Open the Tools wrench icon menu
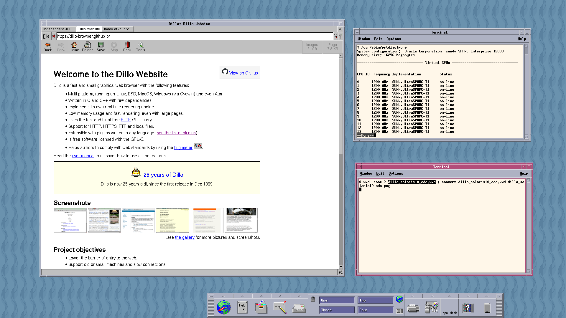Screen dimensions: 566x318 pos(141,47)
